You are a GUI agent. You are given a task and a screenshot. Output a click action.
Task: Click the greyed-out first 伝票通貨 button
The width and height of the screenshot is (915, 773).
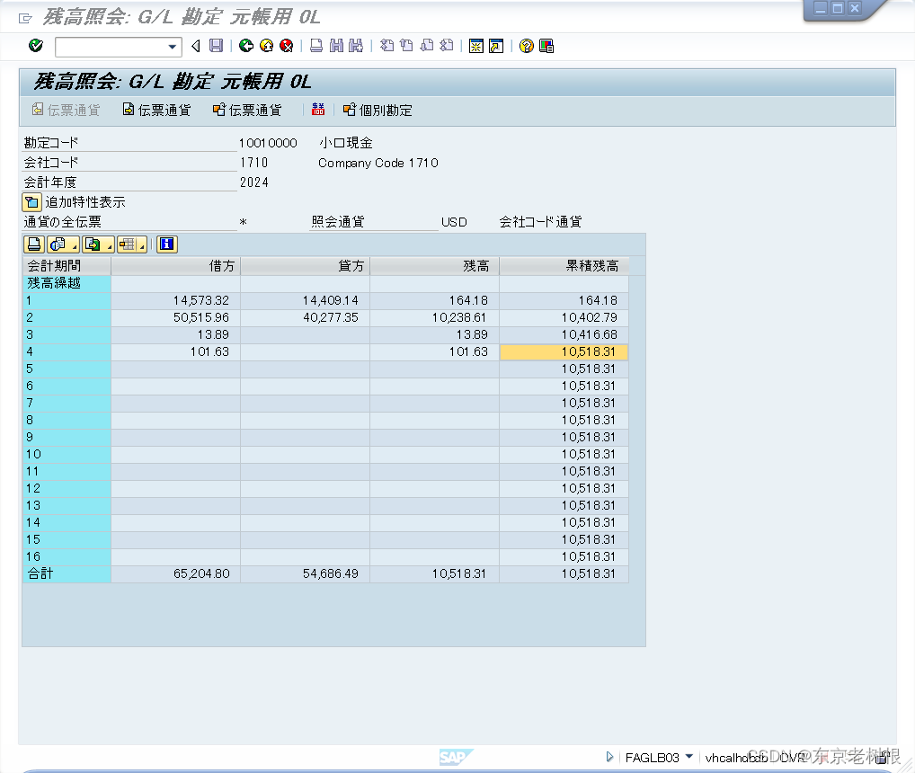(66, 110)
